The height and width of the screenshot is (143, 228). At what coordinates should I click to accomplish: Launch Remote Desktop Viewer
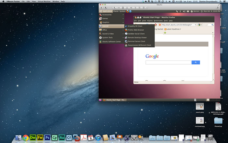(139, 38)
